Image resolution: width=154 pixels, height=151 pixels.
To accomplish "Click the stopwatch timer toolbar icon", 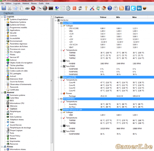I will [x=68, y=8].
